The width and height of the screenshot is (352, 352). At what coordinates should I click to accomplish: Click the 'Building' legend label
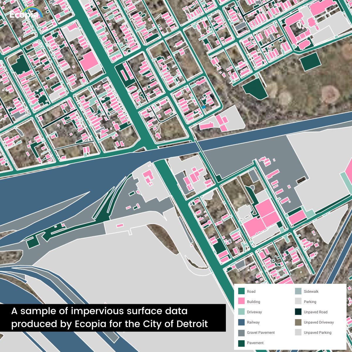253,302
